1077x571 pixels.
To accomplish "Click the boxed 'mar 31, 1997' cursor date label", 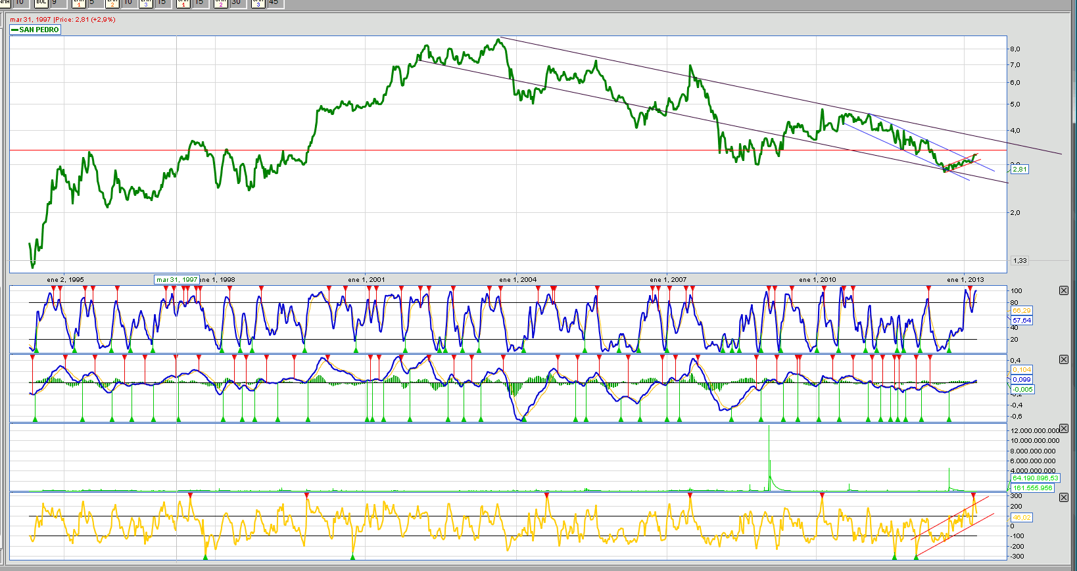I will [x=177, y=280].
